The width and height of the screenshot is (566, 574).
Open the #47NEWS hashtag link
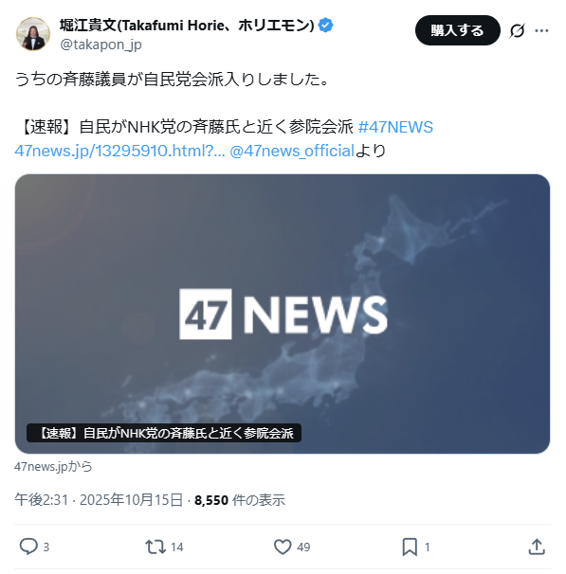(x=395, y=127)
